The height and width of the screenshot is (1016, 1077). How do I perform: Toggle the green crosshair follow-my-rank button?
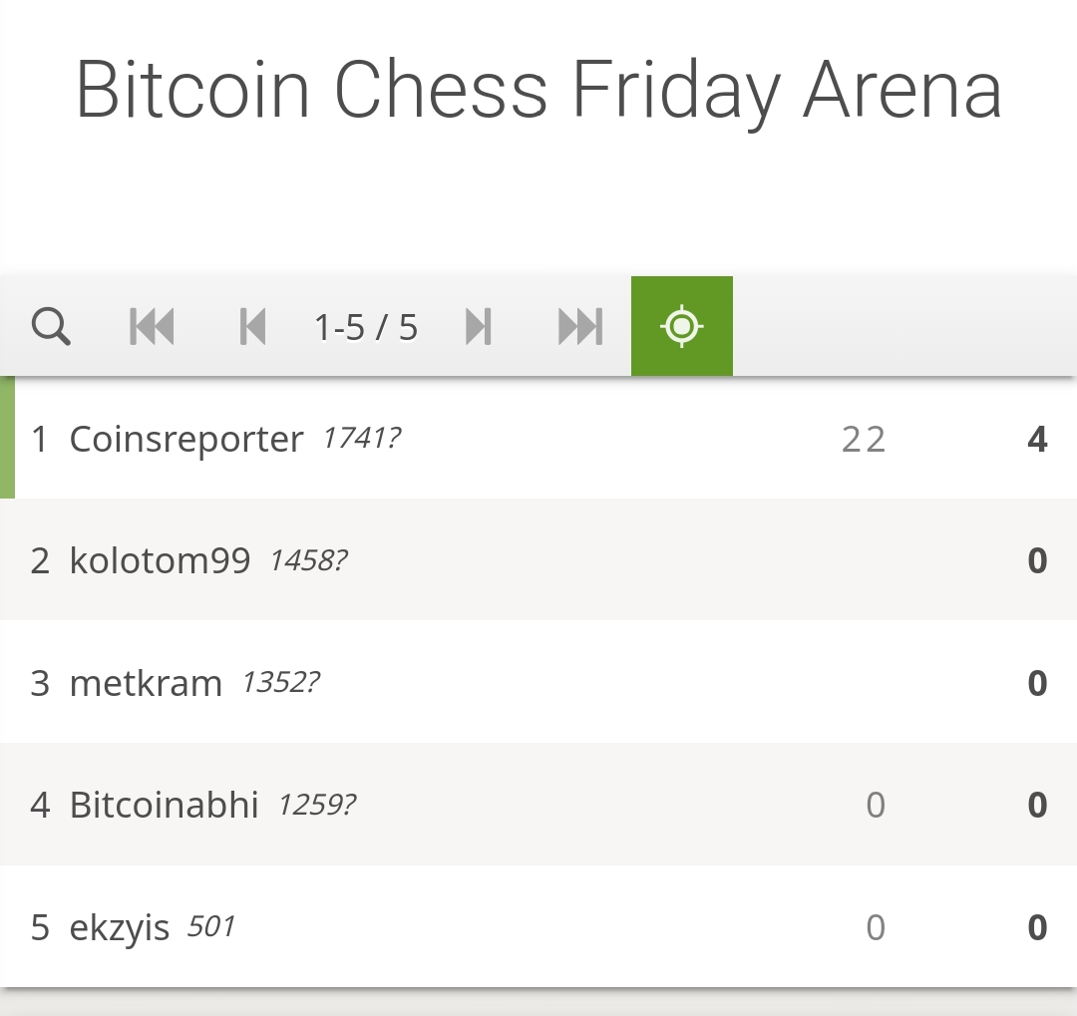[x=682, y=326]
